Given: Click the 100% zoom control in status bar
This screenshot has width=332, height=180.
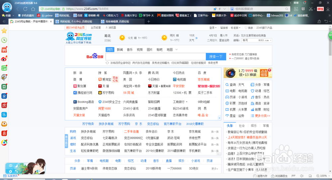Looking at the screenshot, I should pyautogui.click(x=323, y=176).
